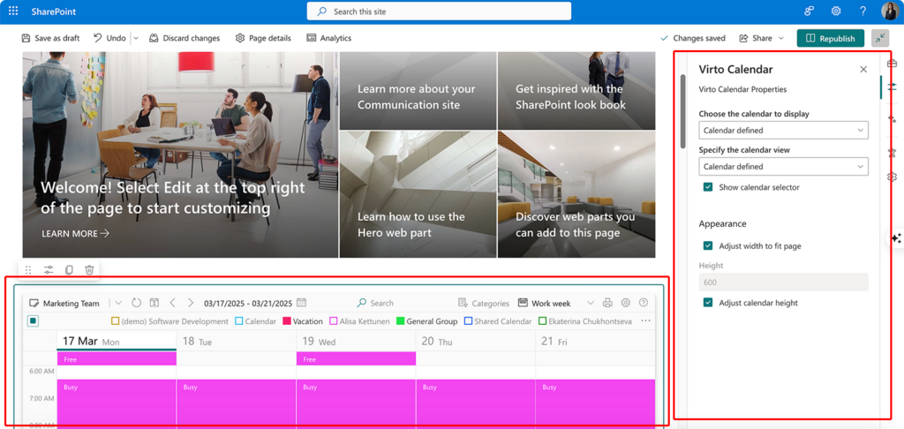Click the Marketing Team calendar name
Viewport: 904px width, 429px height.
[x=71, y=303]
